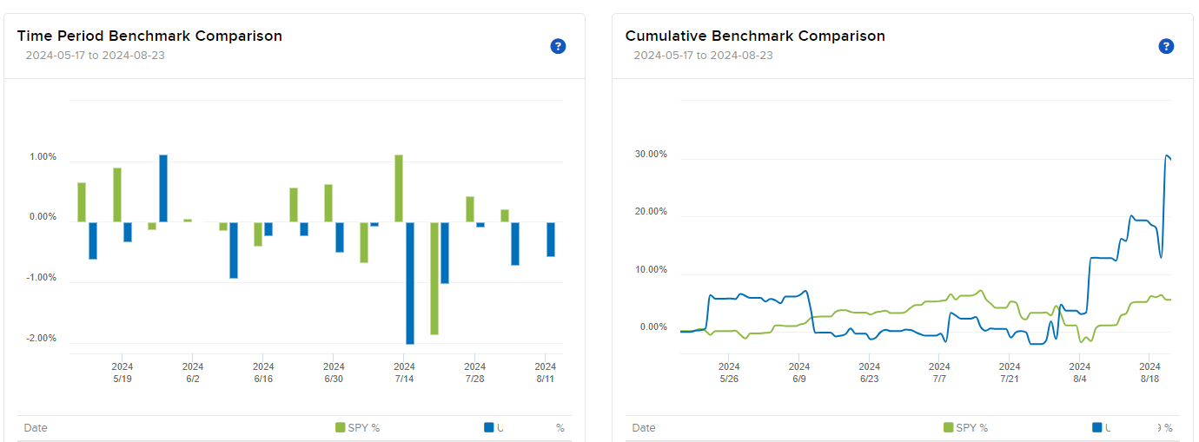
Task: Open help for Cumulative Benchmark Comparison
Action: pos(1166,47)
